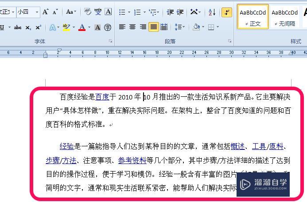307x202 pixels.
Task: Click the right indent marker on ruler
Action: [291, 53]
